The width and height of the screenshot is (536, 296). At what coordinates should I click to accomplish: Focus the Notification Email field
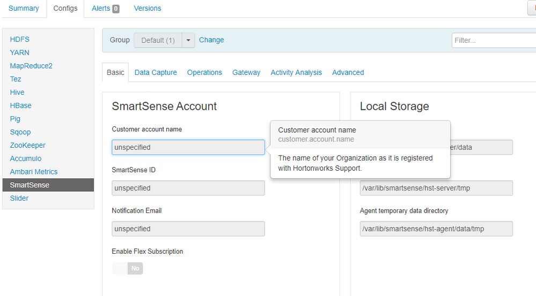(188, 229)
